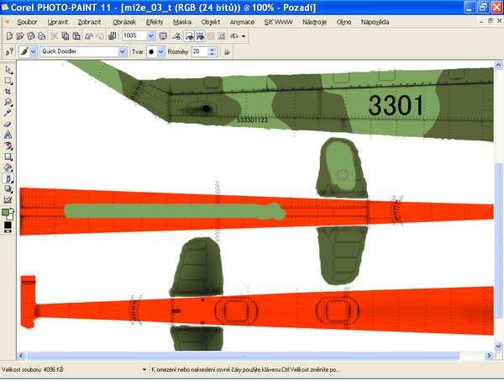Open the Tvar nib shape dropdown

[160, 51]
